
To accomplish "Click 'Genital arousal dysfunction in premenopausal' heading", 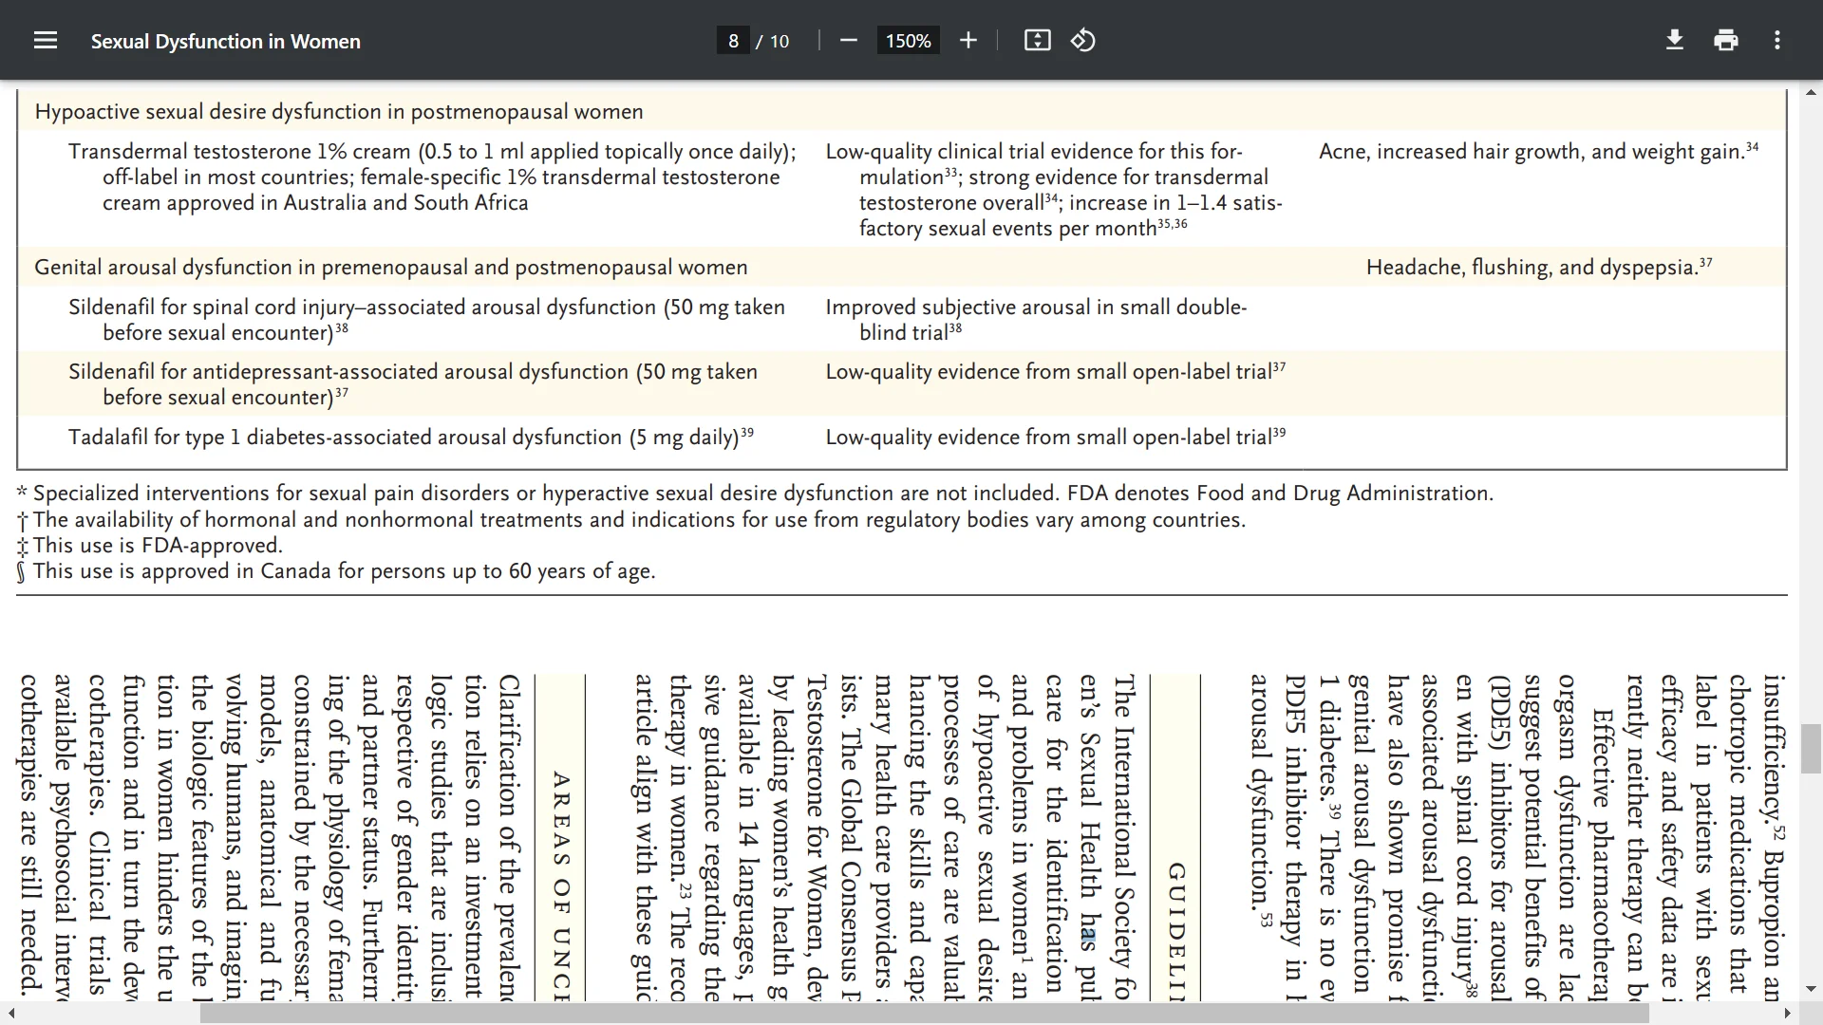I will click(x=391, y=268).
